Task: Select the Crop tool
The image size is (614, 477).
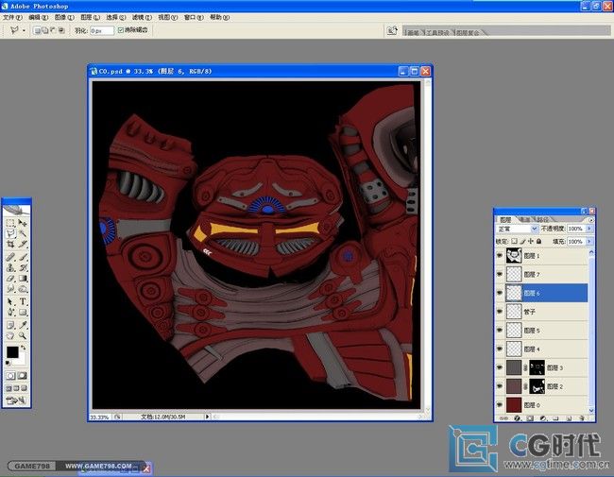Action: click(x=10, y=245)
